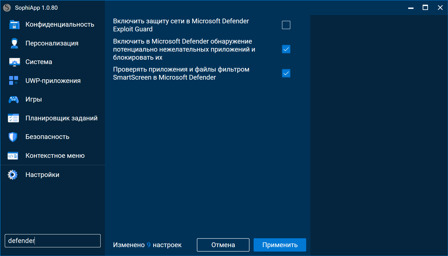Open the Безопасность section
The height and width of the screenshot is (256, 448).
point(48,137)
